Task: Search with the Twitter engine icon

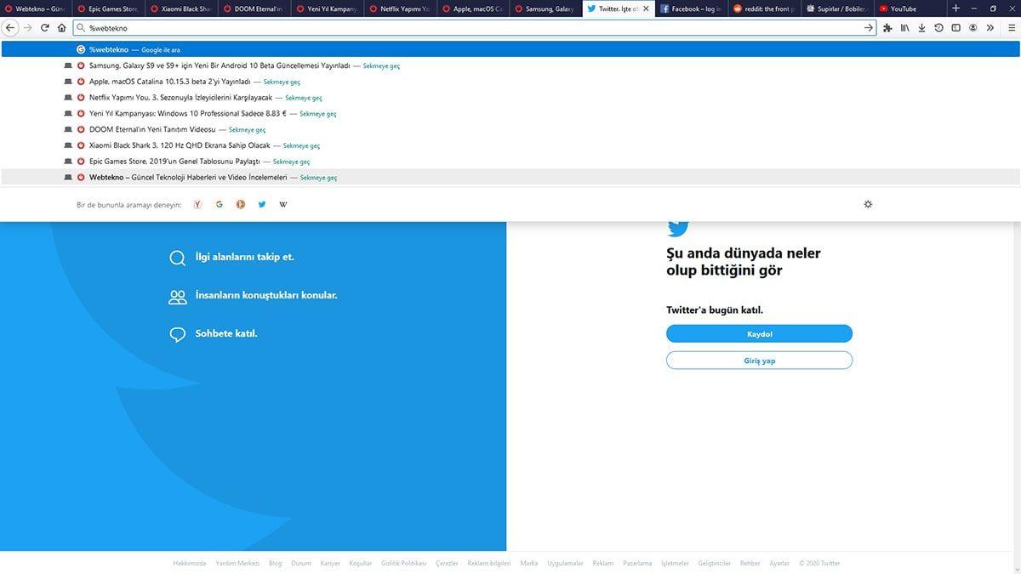Action: [261, 204]
